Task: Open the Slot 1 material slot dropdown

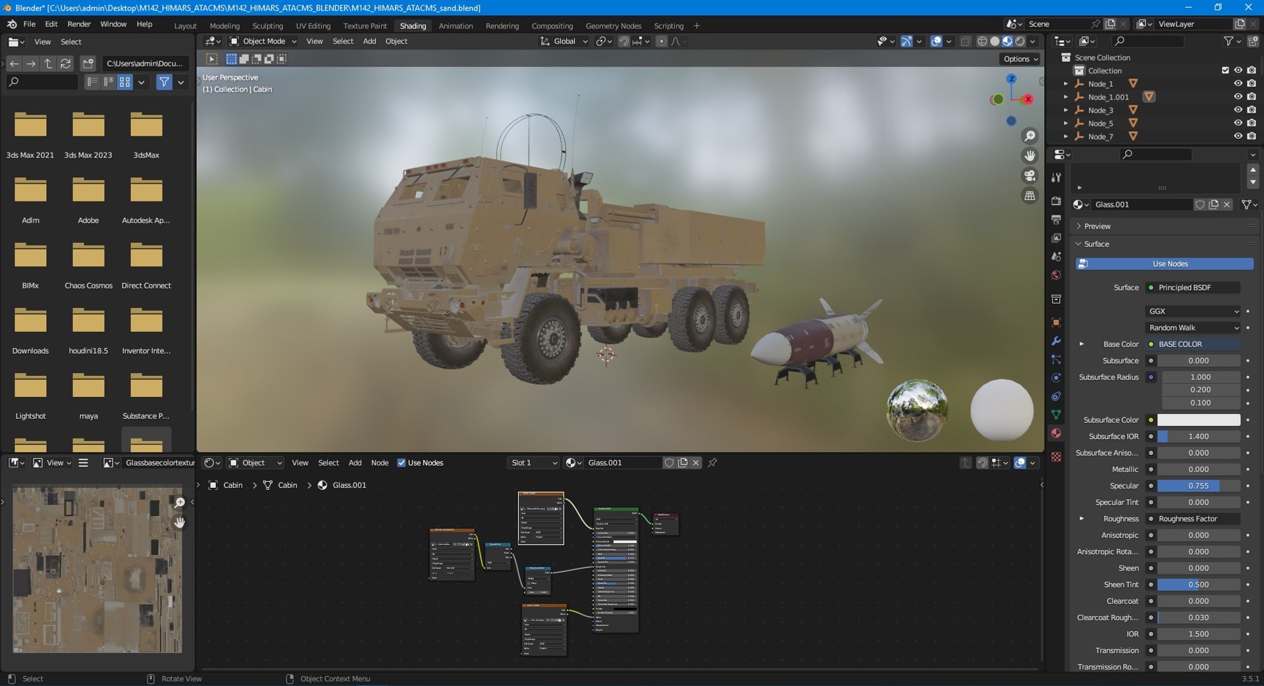Action: [533, 463]
